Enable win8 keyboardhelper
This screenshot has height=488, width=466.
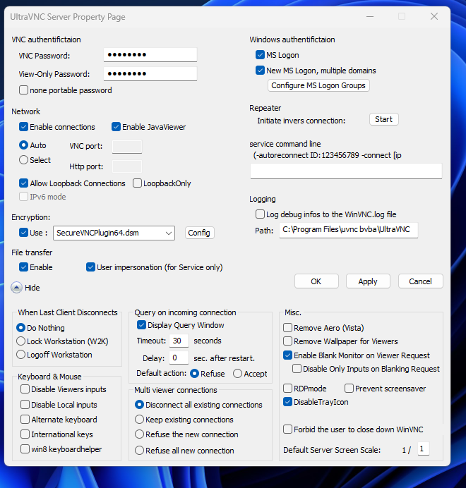pyautogui.click(x=25, y=449)
